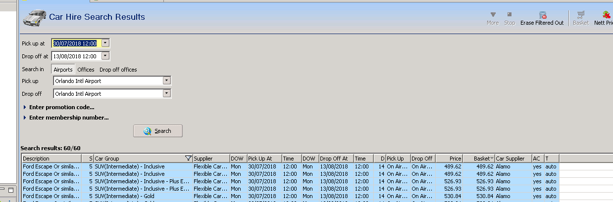This screenshot has height=202, width=613.
Task: Click price 530.84 in the Gold row
Action: click(x=453, y=196)
